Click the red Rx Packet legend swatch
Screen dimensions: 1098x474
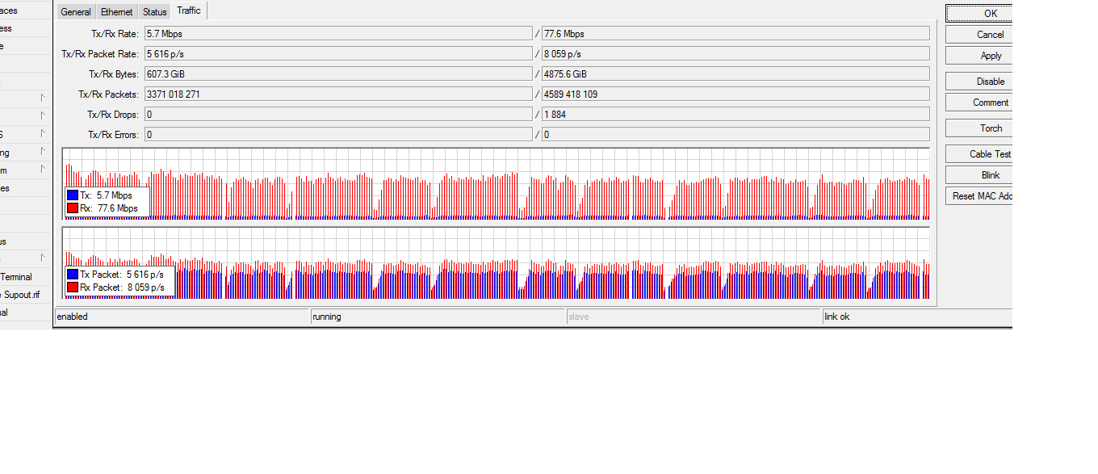tap(73, 287)
